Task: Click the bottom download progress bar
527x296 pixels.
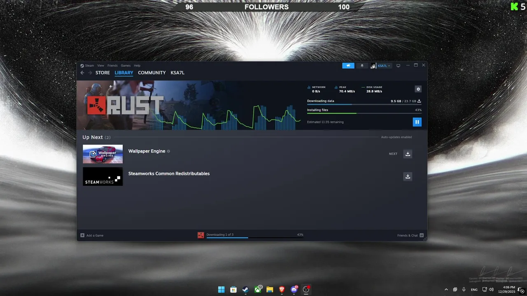Action: pos(255,238)
